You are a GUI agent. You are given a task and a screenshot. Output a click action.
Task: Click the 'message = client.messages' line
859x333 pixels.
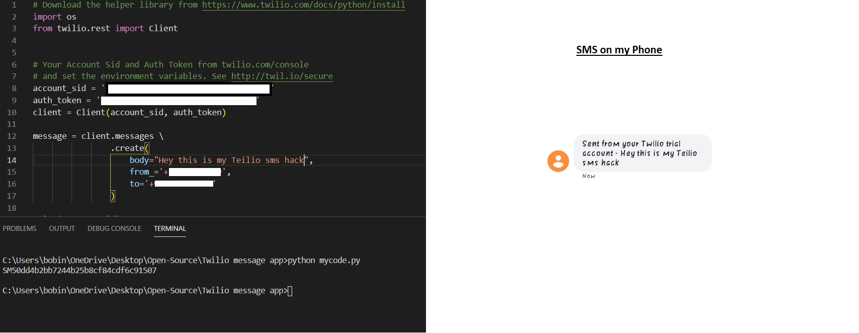pyautogui.click(x=98, y=136)
